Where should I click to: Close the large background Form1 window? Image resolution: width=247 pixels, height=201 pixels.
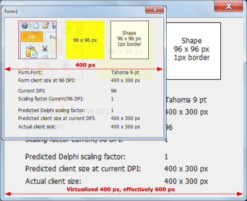tap(228, 6)
